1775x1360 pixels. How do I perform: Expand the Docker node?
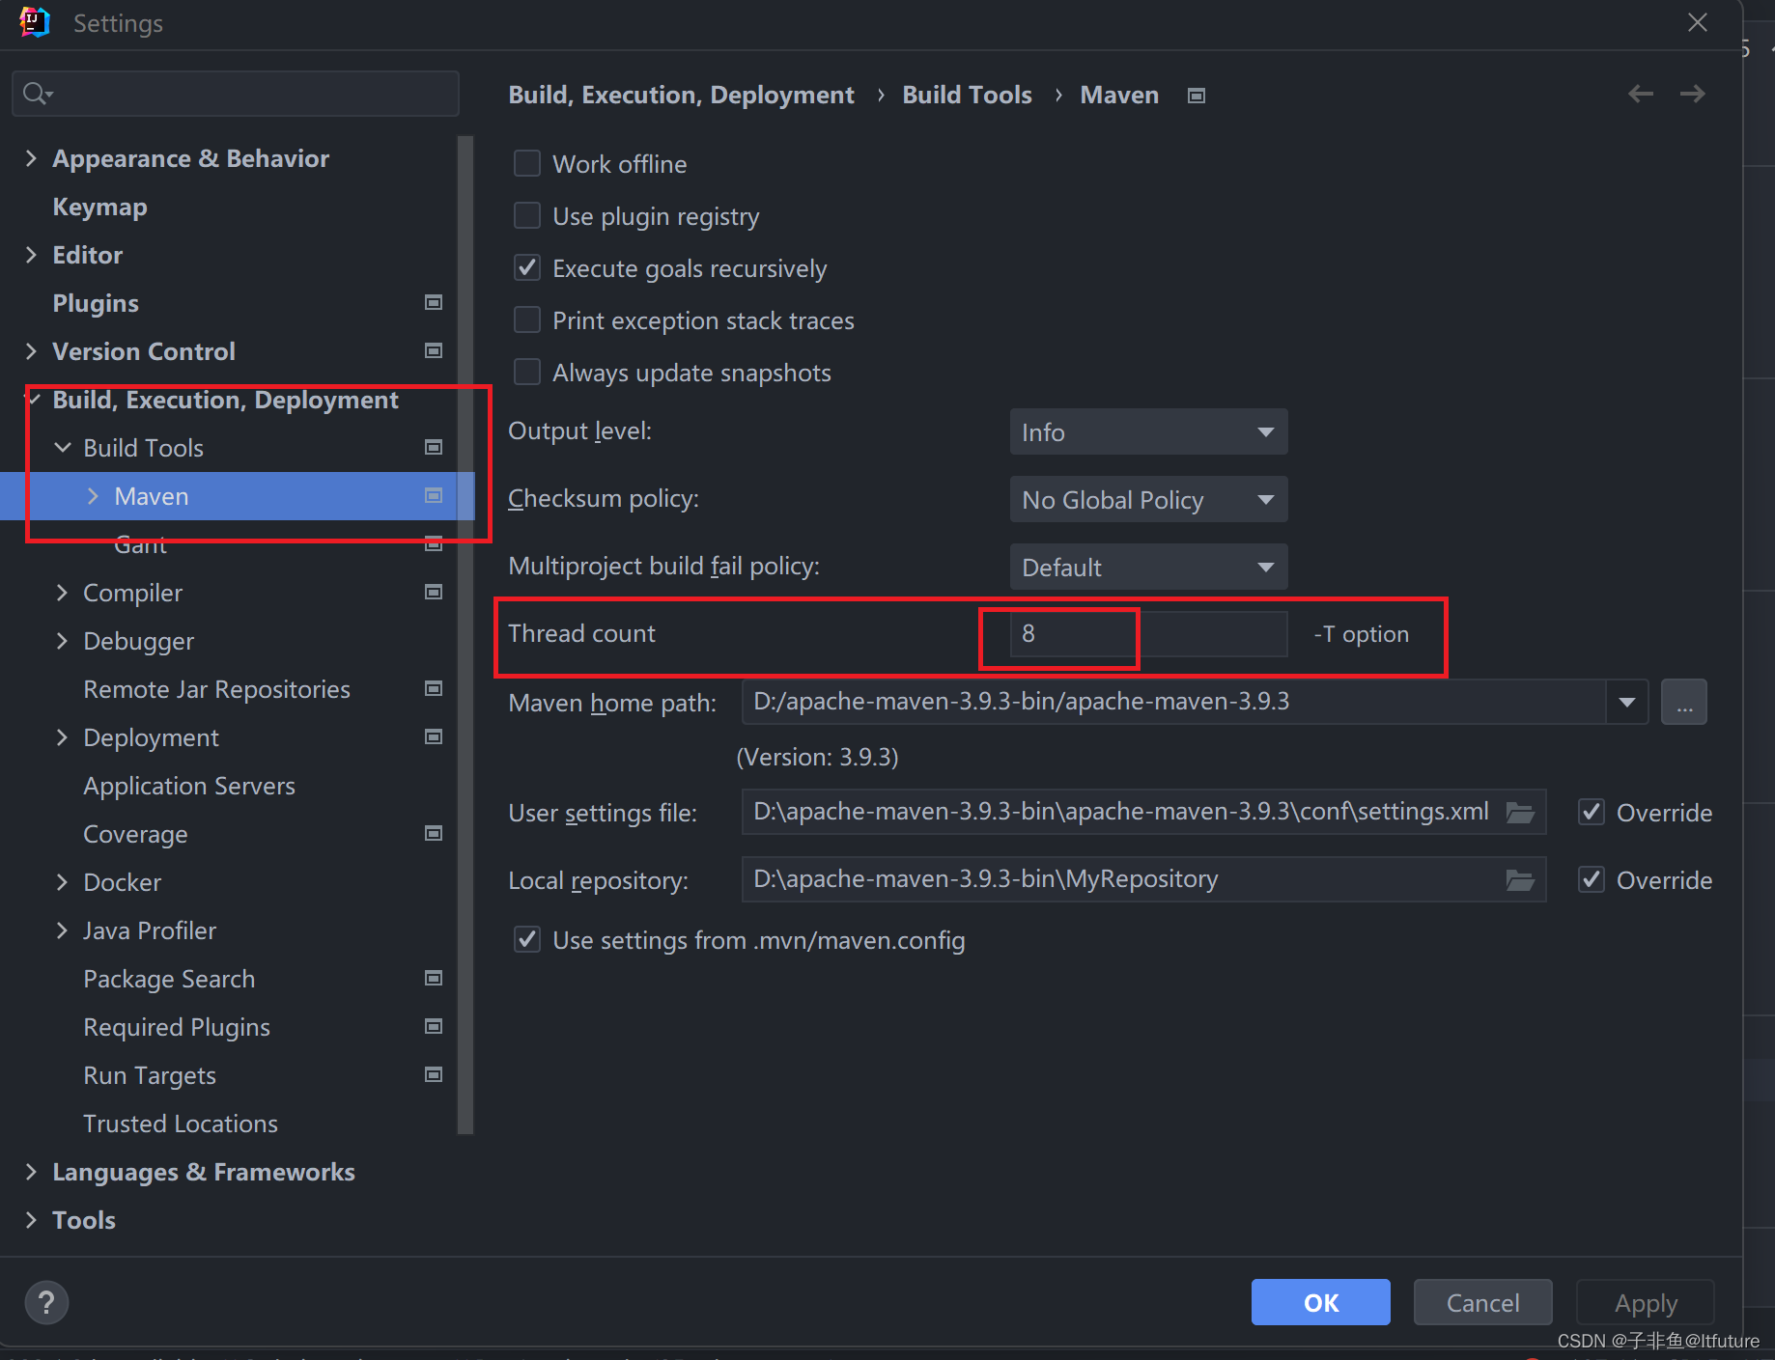pyautogui.click(x=63, y=882)
